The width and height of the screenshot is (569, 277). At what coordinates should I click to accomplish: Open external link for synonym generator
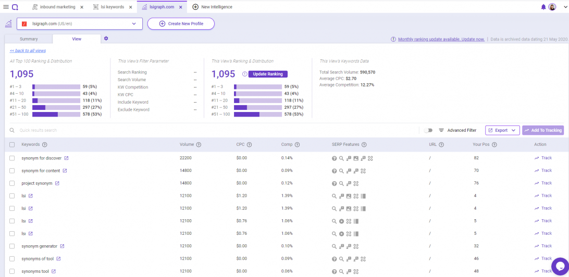63,246
